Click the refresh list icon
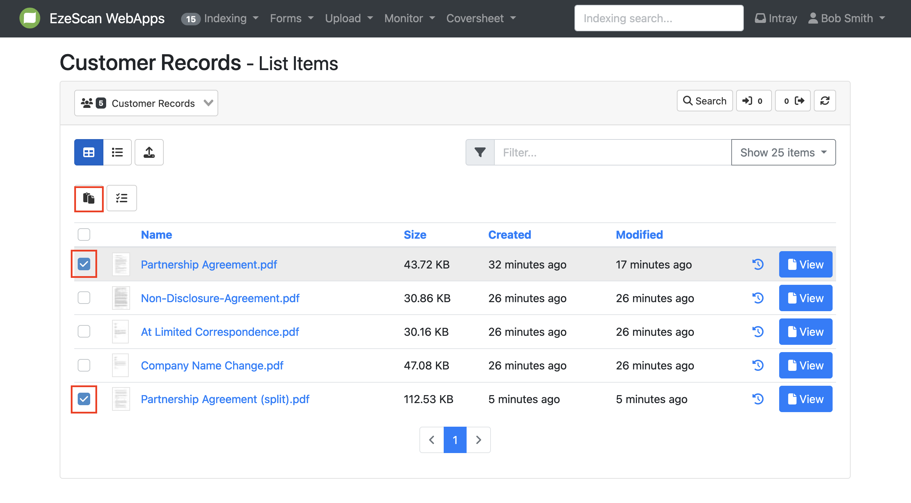The image size is (911, 503). (x=824, y=101)
